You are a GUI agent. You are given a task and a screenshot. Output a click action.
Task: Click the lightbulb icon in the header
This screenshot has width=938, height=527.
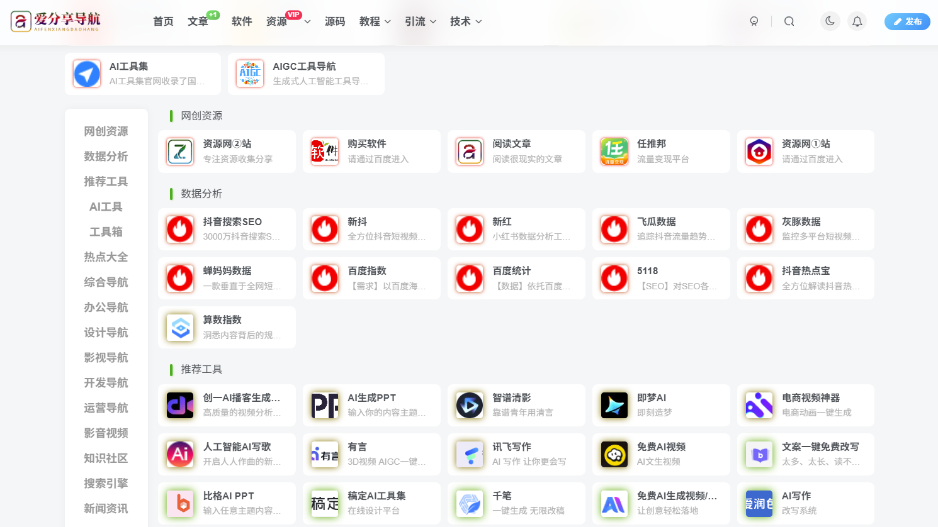[754, 21]
